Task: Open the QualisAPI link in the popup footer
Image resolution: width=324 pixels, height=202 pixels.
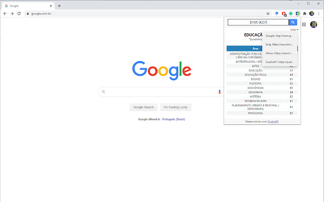Action: [x=273, y=122]
